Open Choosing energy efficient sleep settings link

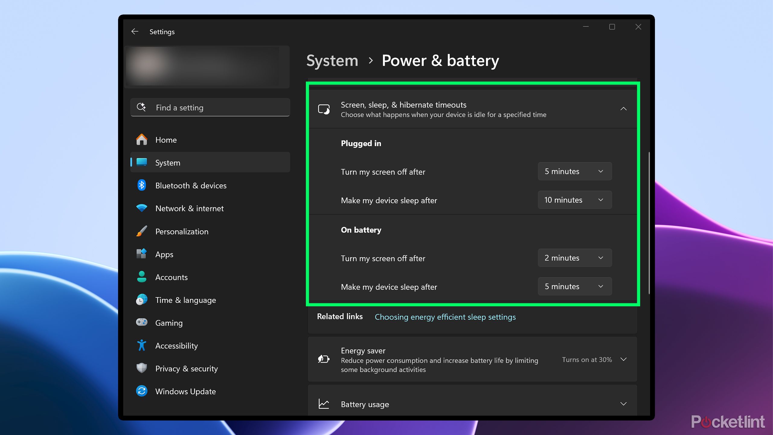click(x=445, y=317)
